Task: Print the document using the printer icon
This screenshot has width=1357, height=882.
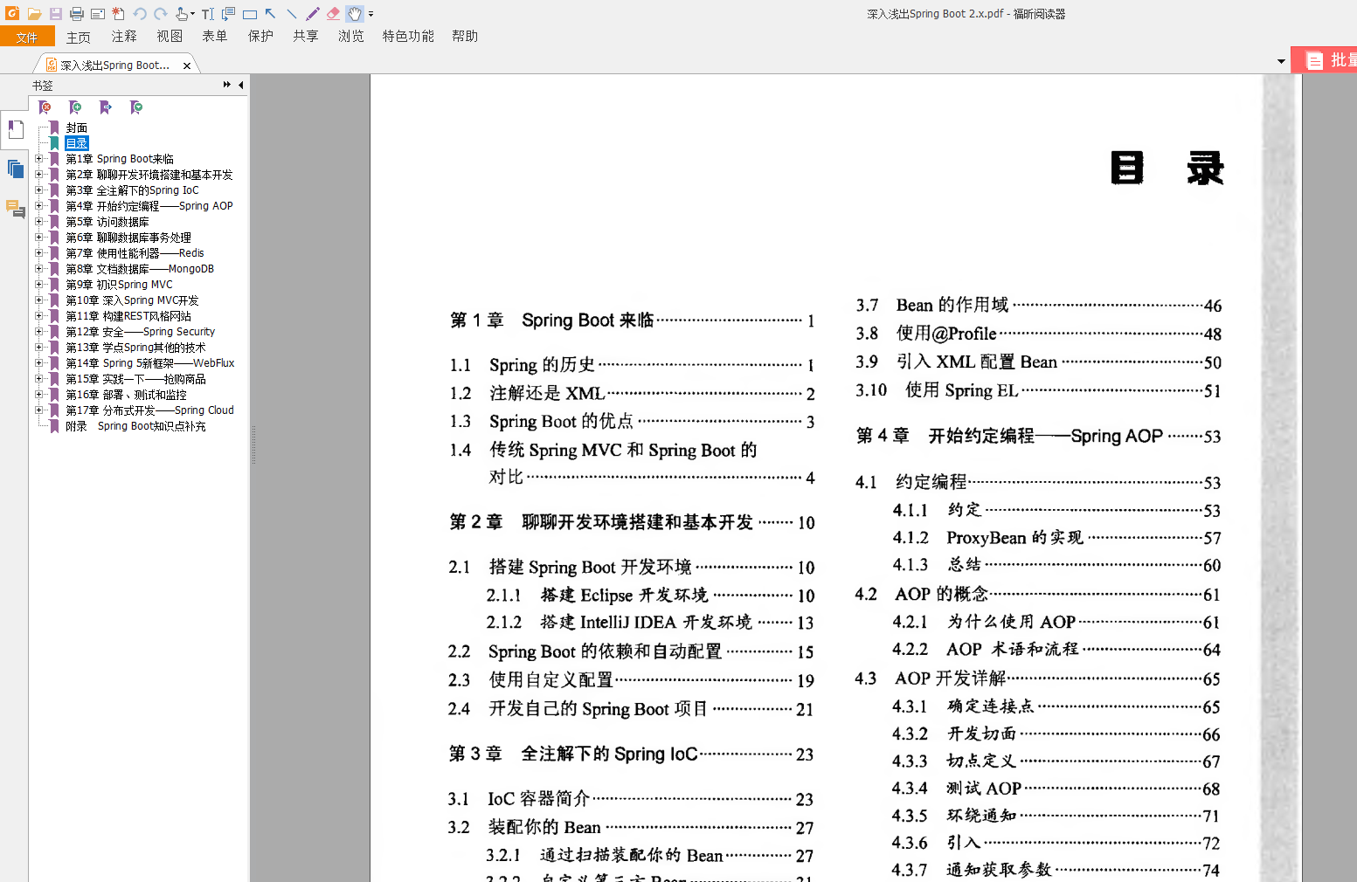Action: click(x=77, y=14)
